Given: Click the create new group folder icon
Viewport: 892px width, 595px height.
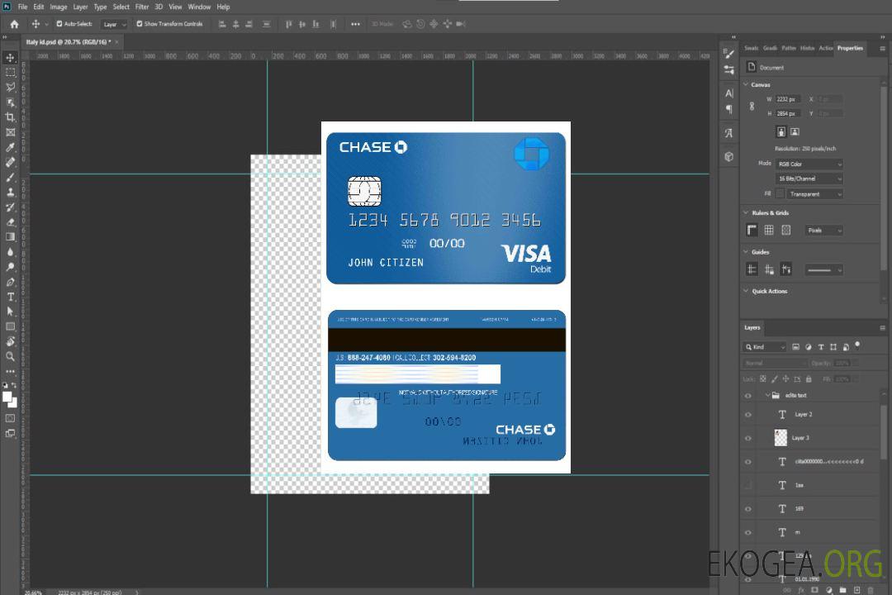Looking at the screenshot, I should tap(842, 590).
